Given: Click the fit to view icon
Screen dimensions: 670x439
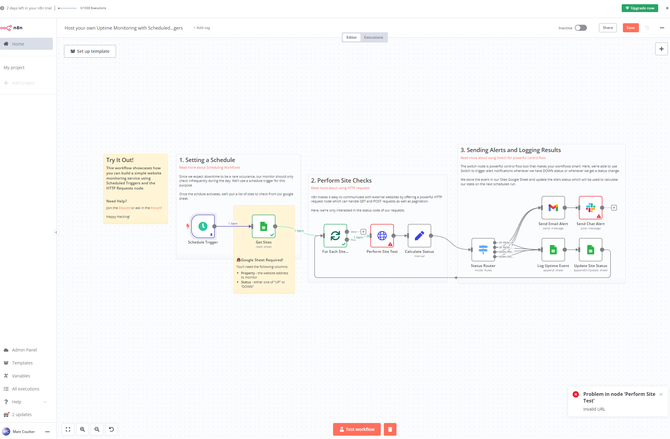Looking at the screenshot, I should (68, 429).
